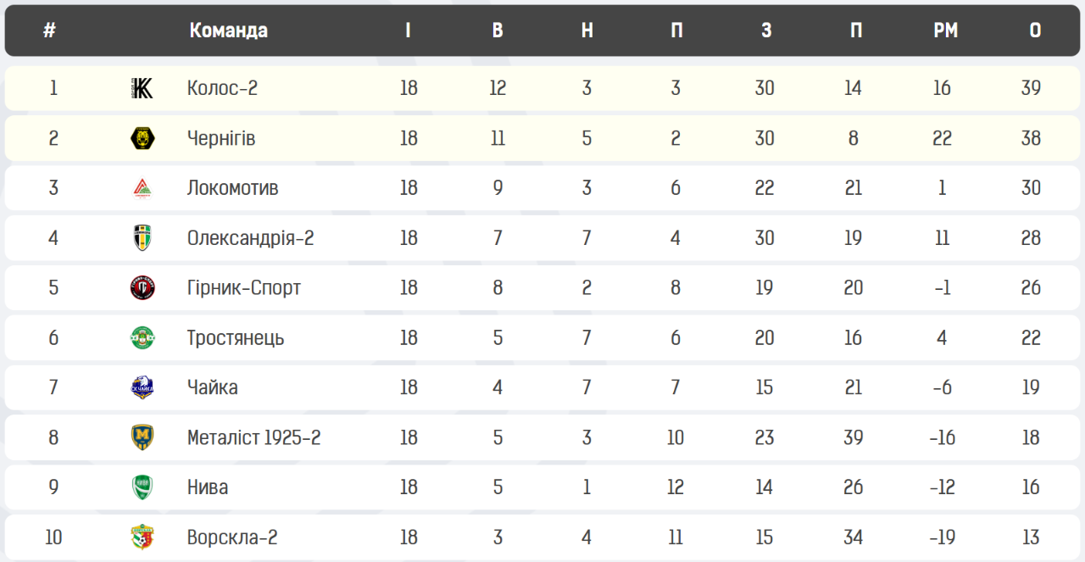Click the Гірник-Спорт round emblem
The image size is (1085, 562).
coord(142,288)
